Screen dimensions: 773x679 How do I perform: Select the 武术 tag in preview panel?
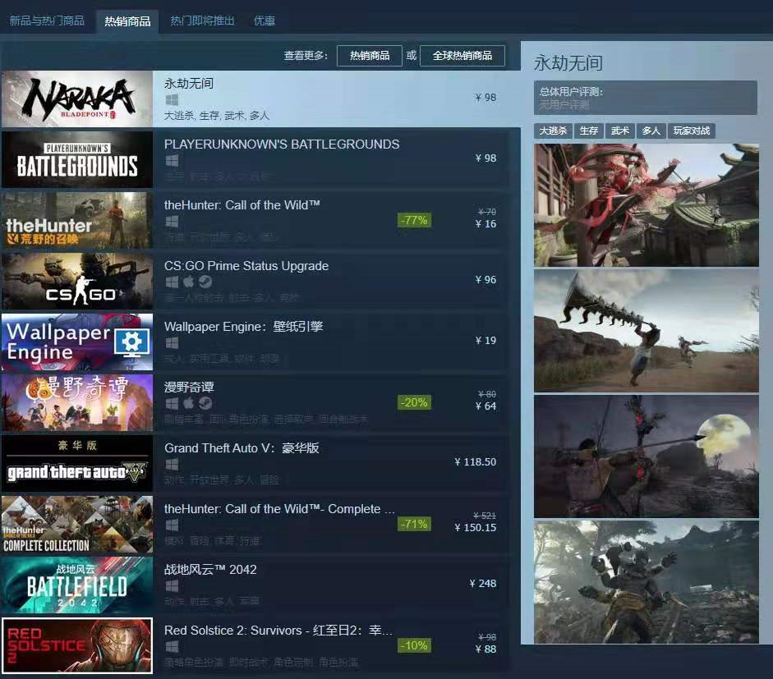(x=619, y=131)
